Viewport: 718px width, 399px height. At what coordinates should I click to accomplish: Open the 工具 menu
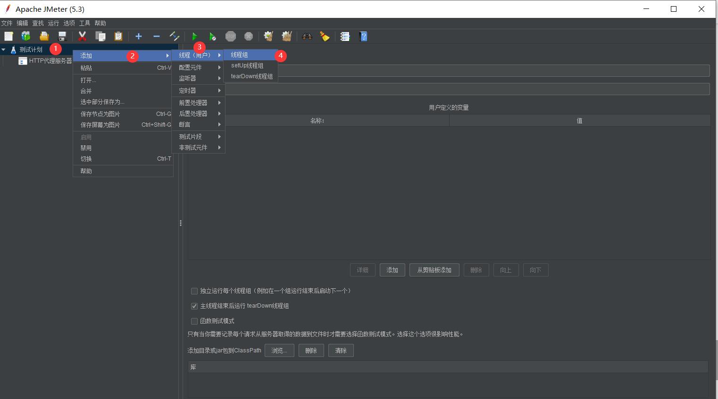[x=84, y=23]
